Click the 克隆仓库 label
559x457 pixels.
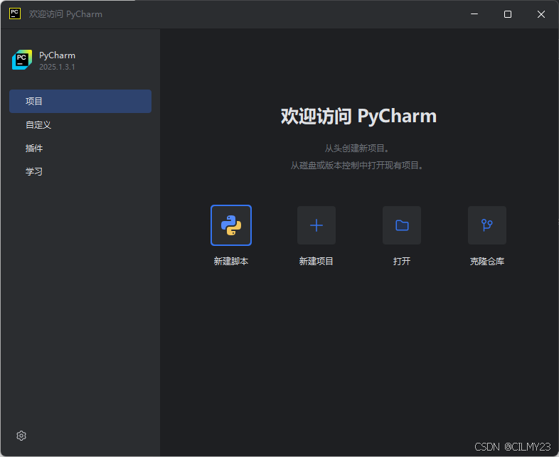487,262
